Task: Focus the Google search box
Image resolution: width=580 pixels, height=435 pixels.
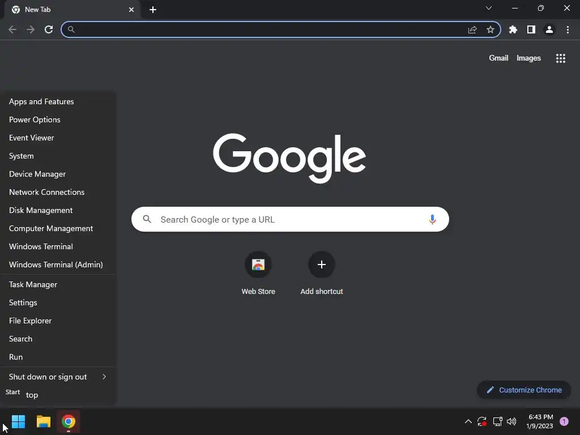Action: point(290,219)
